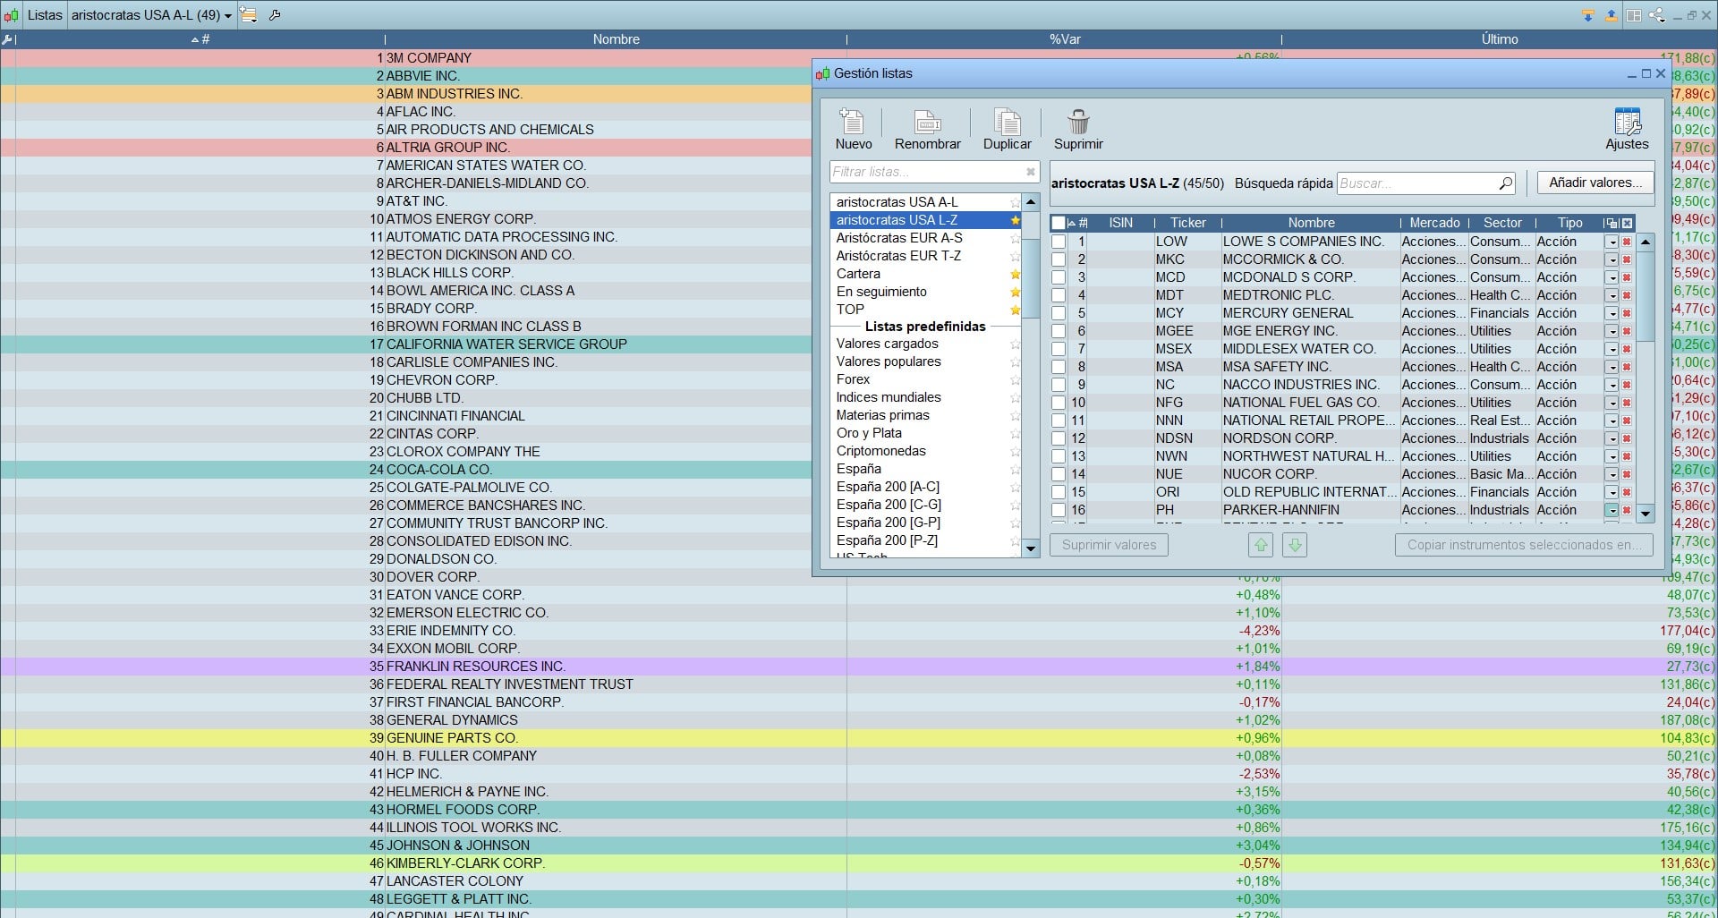Click the add-list icon in the main toolbar

pos(249,15)
